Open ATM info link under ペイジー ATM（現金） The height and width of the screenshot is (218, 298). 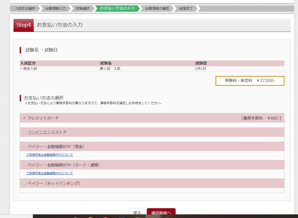[50, 155]
